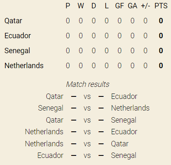Select Ecuador row in the standings table
The height and width of the screenshot is (165, 171).
pos(85,36)
